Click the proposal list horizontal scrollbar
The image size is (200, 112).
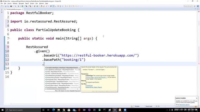[x=56, y=89]
